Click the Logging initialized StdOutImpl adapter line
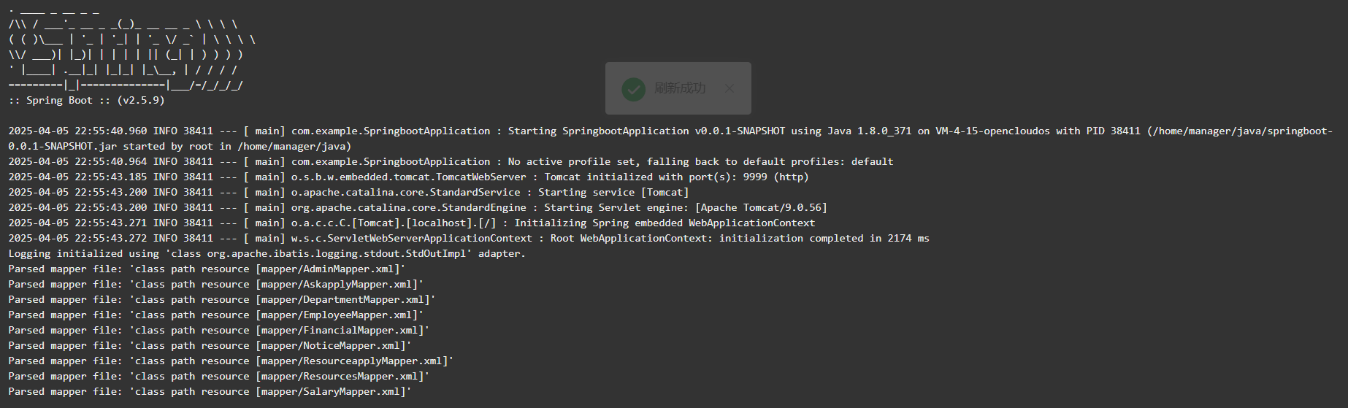Viewport: 1348px width, 408px height. click(x=267, y=253)
